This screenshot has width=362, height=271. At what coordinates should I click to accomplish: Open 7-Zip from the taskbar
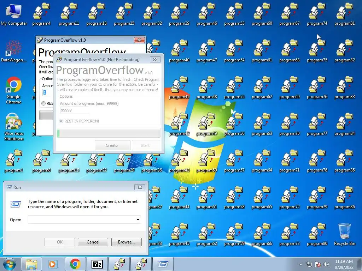point(97,264)
